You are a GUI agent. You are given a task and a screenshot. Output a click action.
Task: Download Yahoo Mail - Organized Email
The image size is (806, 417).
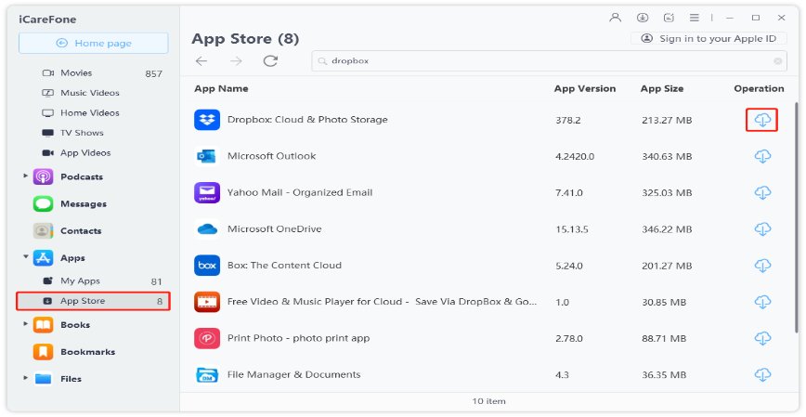coord(762,193)
